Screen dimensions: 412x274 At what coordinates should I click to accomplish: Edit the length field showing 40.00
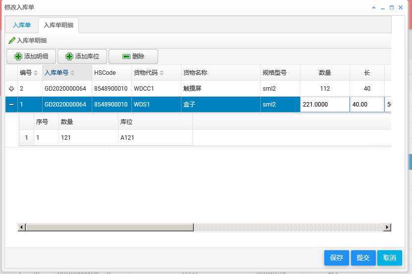point(367,105)
